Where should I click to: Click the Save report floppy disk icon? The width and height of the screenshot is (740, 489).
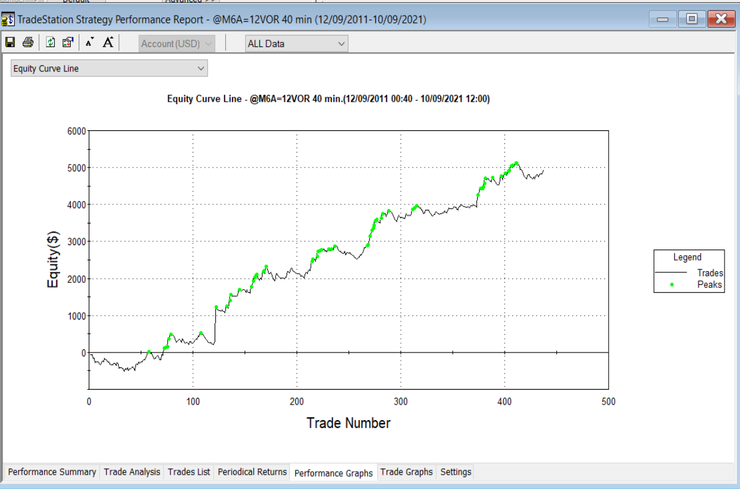[x=10, y=42]
